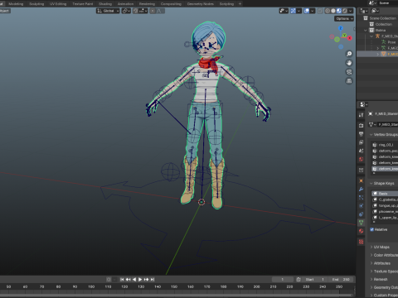Open the overlays options dropdown arrow
Viewport: 398px width, 298px height.
(313, 11)
